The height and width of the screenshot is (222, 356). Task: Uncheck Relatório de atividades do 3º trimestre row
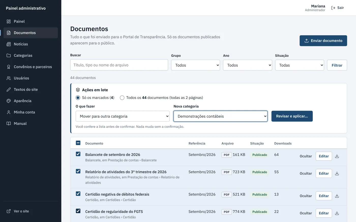click(78, 171)
